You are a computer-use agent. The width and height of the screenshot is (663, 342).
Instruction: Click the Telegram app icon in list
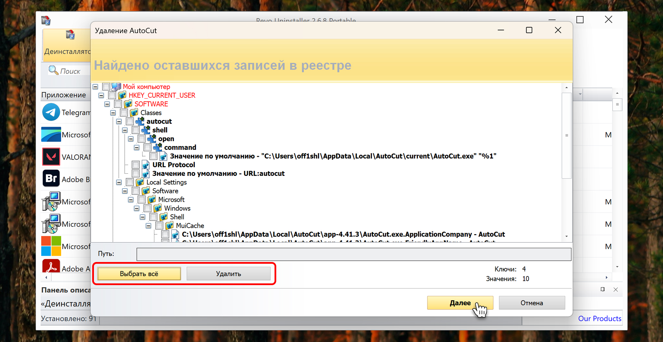[51, 112]
